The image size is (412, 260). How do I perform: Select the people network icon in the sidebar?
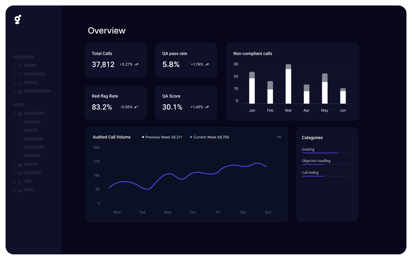tap(20, 173)
